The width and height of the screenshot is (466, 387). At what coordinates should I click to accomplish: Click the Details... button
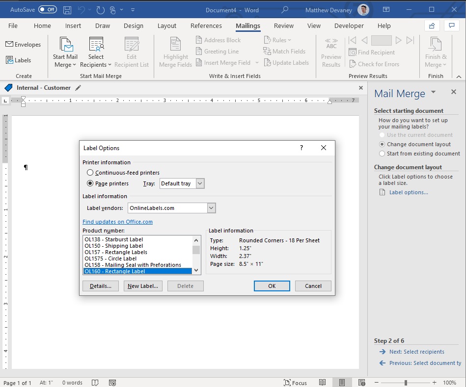[x=101, y=286]
